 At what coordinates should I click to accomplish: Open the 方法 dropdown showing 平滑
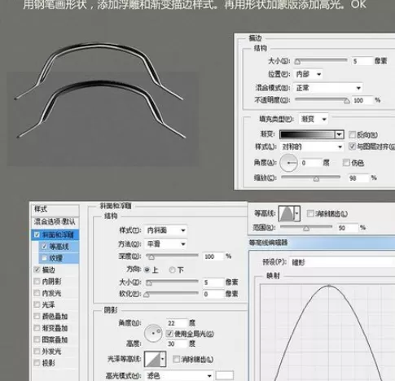(x=166, y=244)
